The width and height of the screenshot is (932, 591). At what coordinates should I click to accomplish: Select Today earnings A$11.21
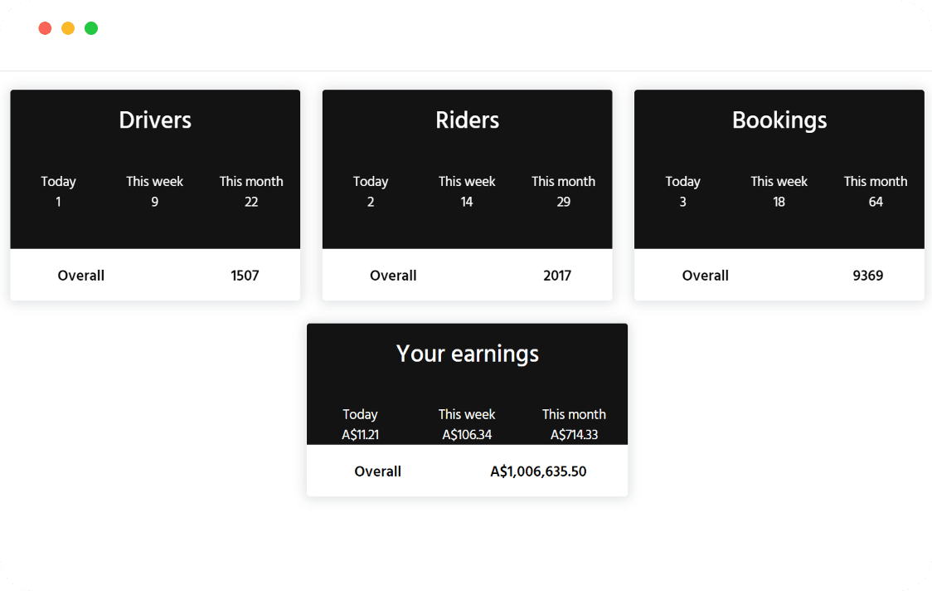[360, 433]
